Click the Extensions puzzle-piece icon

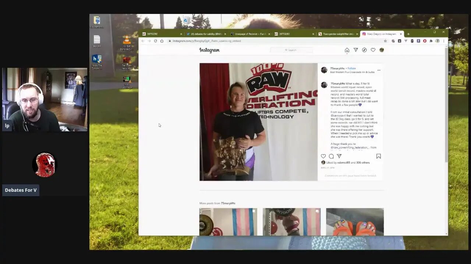[x=431, y=41]
